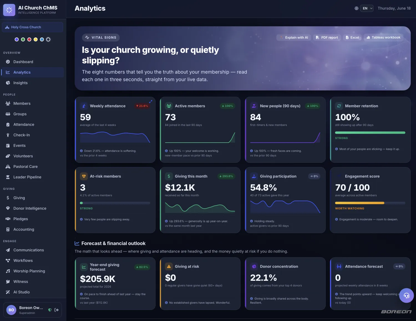The width and height of the screenshot is (416, 321).
Task: Click the Weekly attendance person icon
Action: [x=84, y=106]
